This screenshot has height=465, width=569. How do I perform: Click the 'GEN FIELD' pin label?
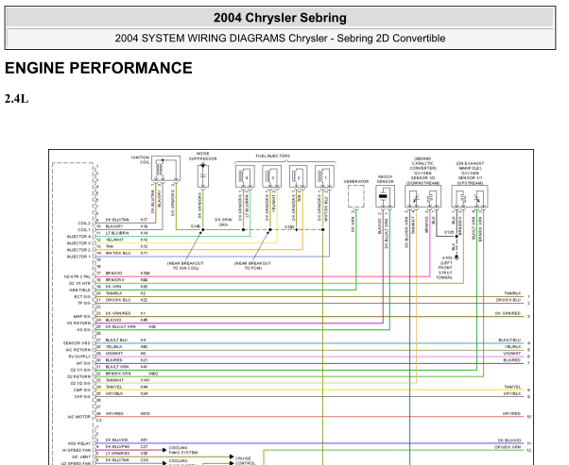pyautogui.click(x=79, y=291)
